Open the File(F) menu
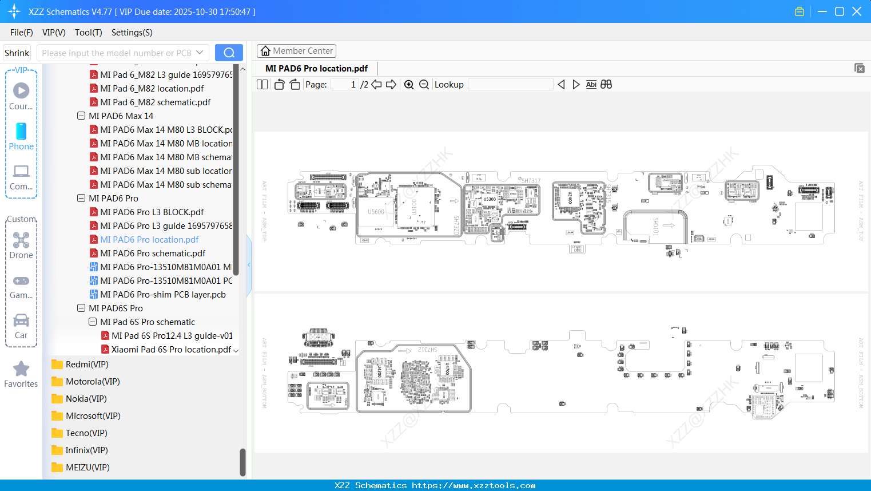871x491 pixels. coord(22,33)
